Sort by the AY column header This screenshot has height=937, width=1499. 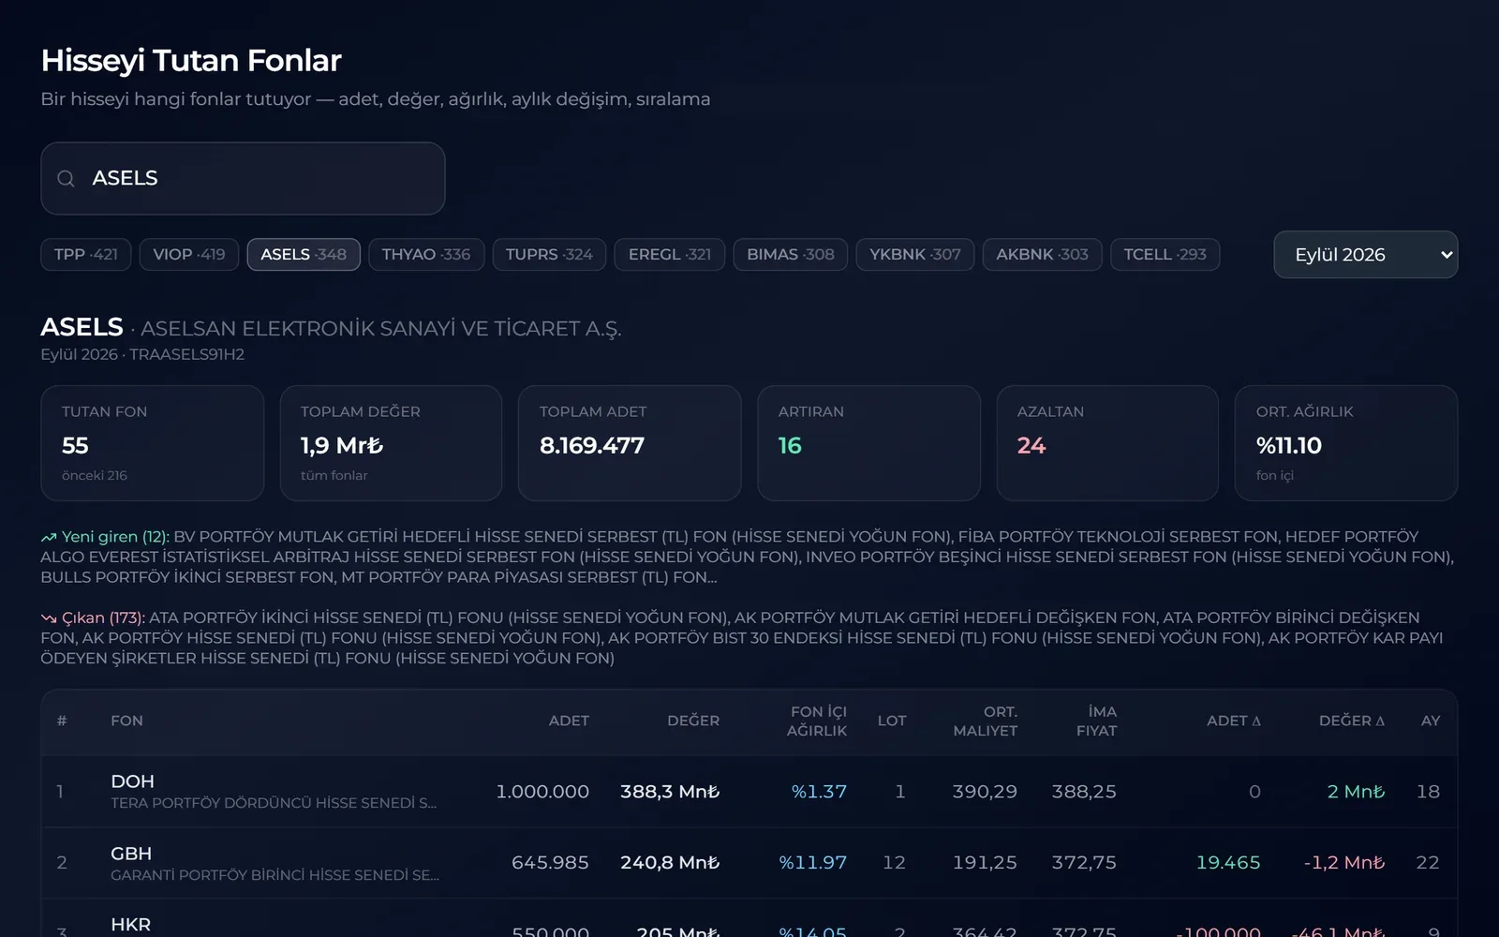(1431, 721)
